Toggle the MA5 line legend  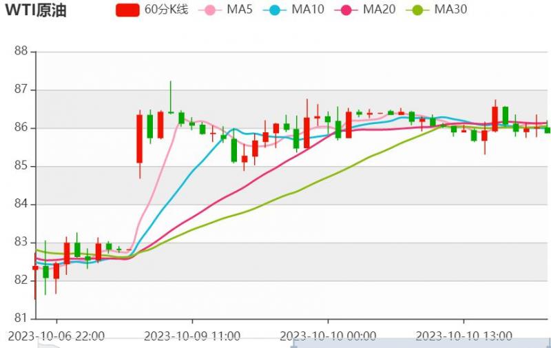(x=226, y=10)
